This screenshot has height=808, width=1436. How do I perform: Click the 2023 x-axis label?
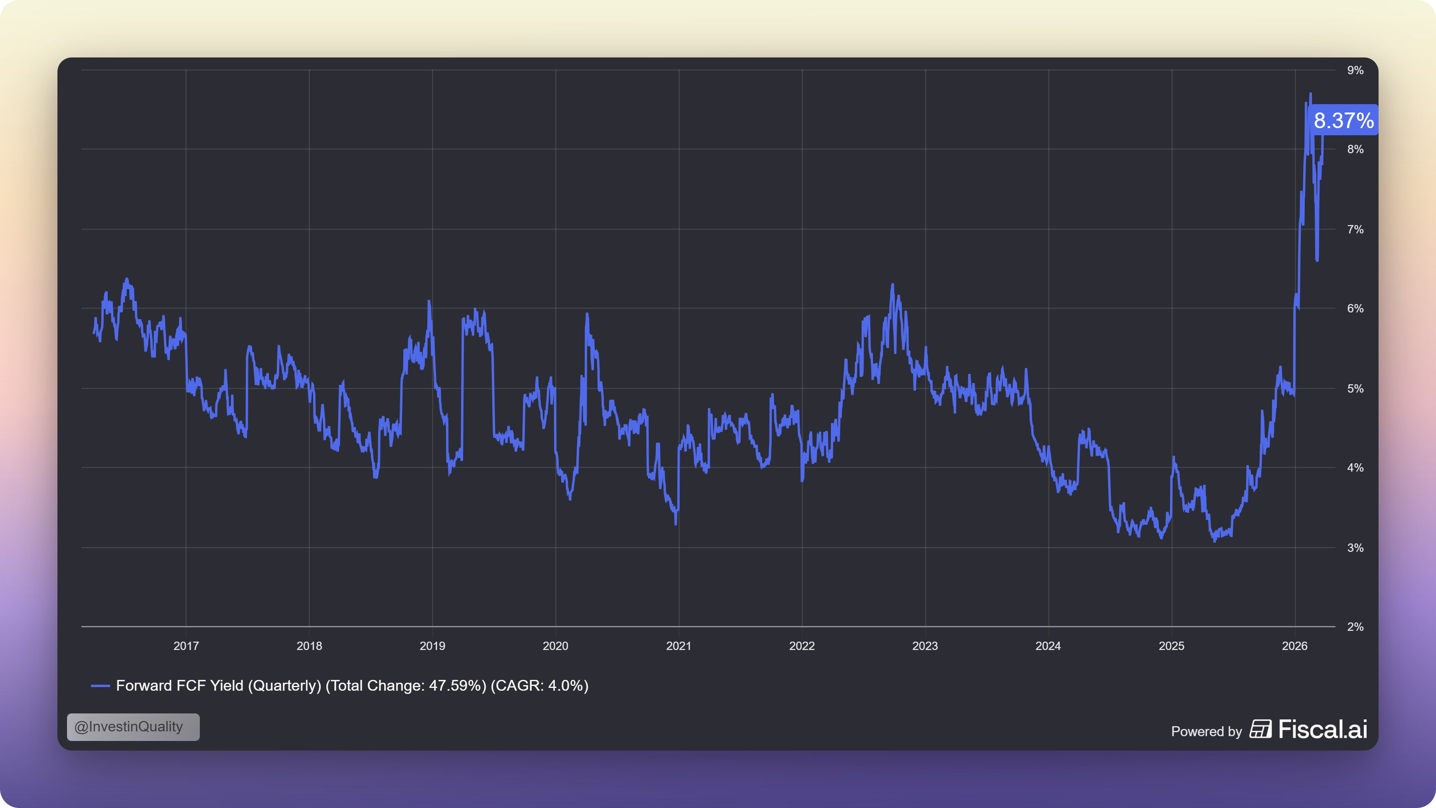tap(925, 646)
